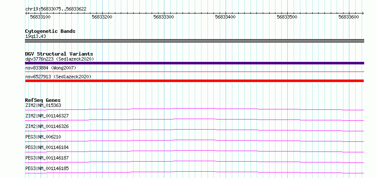This screenshot has height=178, width=376.
Task: Click the magenta intron line under PEG3|NM_001146184
Action: coord(194,151)
